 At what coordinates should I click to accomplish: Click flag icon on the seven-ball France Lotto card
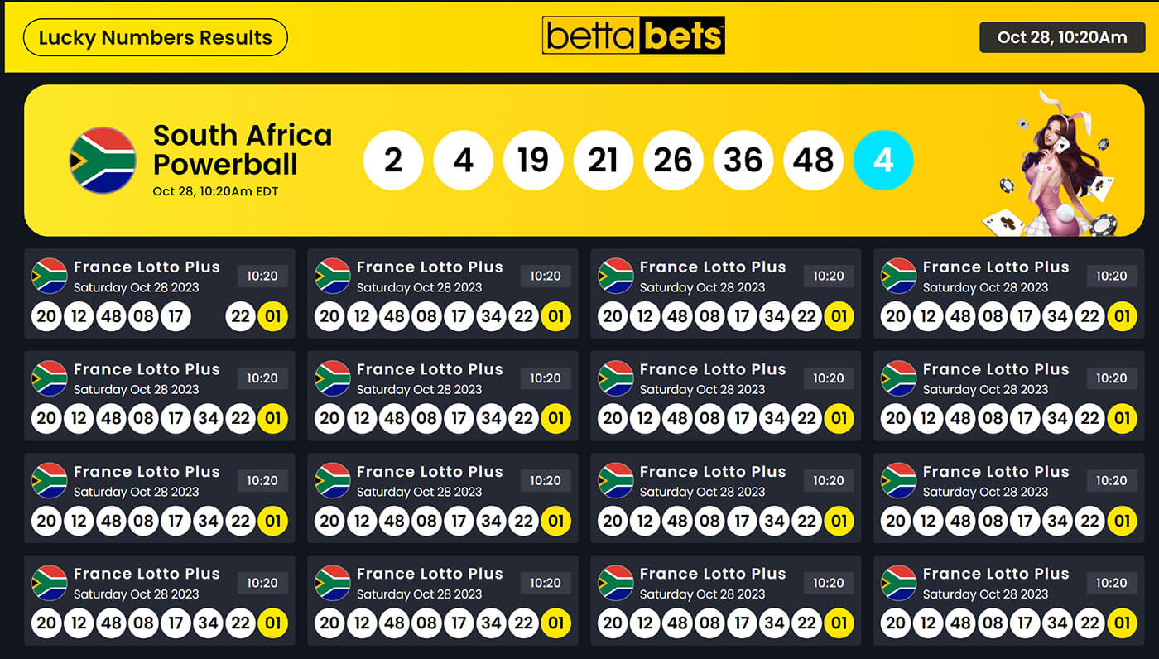tap(50, 276)
